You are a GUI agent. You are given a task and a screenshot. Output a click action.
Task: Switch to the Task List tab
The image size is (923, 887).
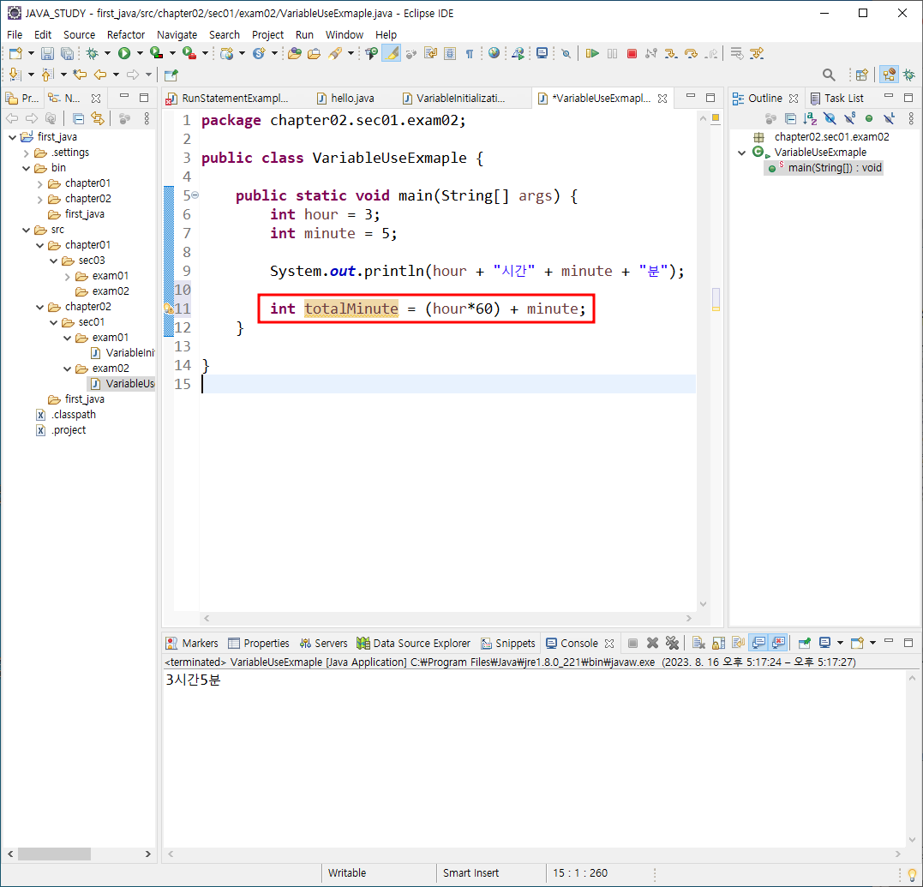click(x=837, y=99)
